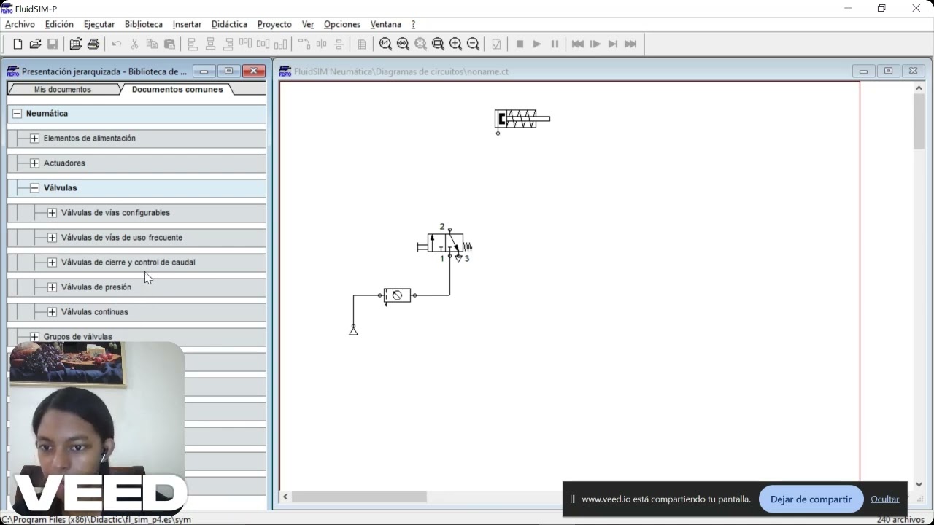Click the Cut scissors icon
The width and height of the screenshot is (934, 525).
click(x=134, y=44)
